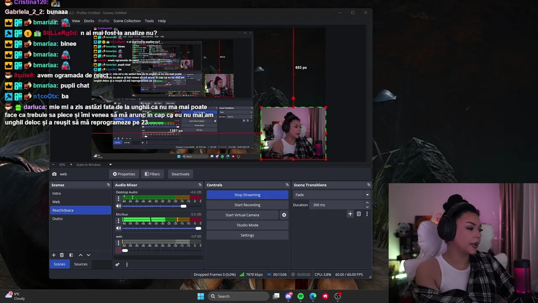Click the taskbar Search box
The image size is (538, 303).
click(x=238, y=296)
